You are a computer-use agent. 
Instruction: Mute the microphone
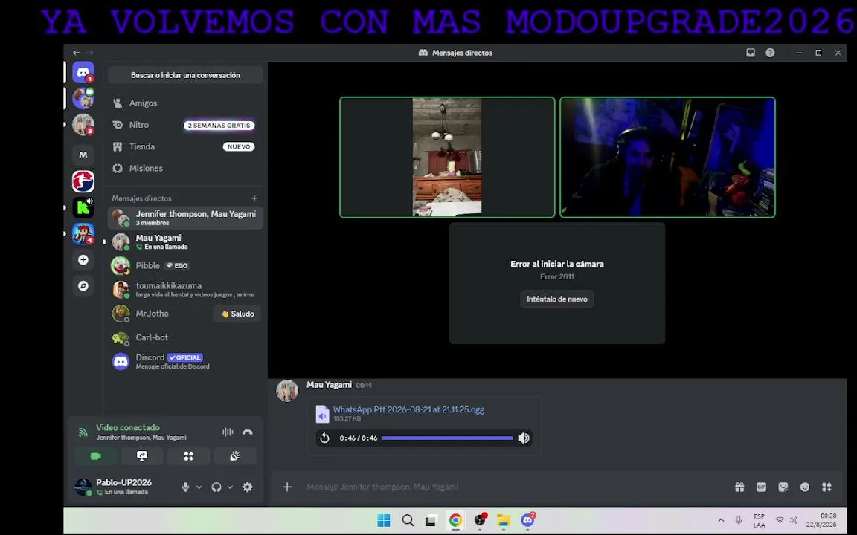(185, 487)
